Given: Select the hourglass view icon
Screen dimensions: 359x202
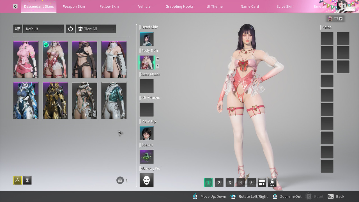Looking at the screenshot, I should coord(27,180).
